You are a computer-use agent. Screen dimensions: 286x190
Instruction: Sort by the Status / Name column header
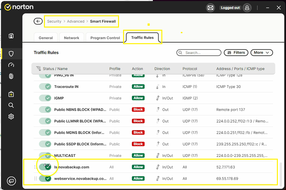tap(55, 69)
